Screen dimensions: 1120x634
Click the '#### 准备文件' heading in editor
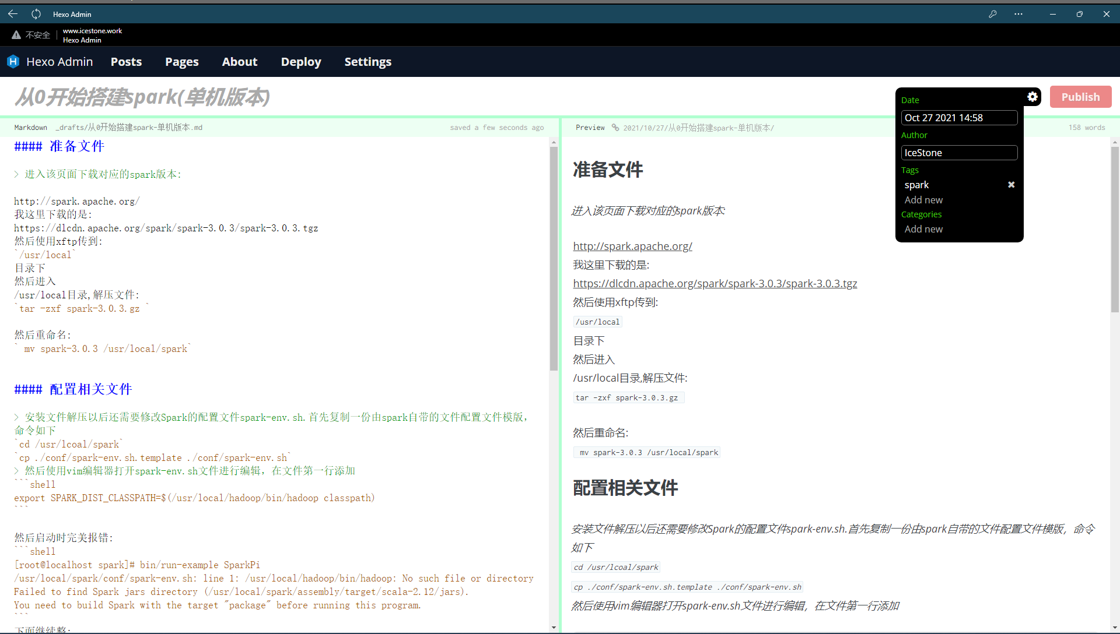tap(59, 146)
